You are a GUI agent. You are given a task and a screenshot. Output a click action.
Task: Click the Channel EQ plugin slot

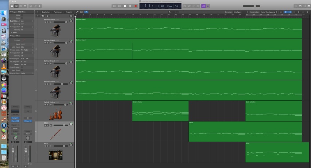pos(15,121)
